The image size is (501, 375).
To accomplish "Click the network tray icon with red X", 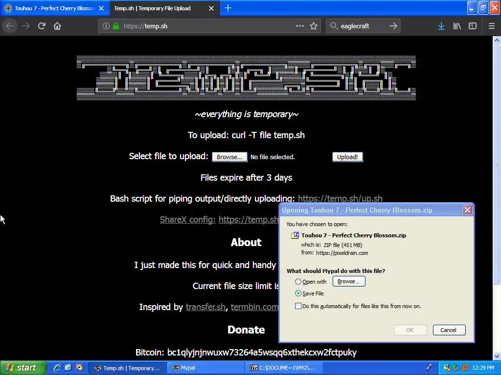I will click(x=447, y=368).
